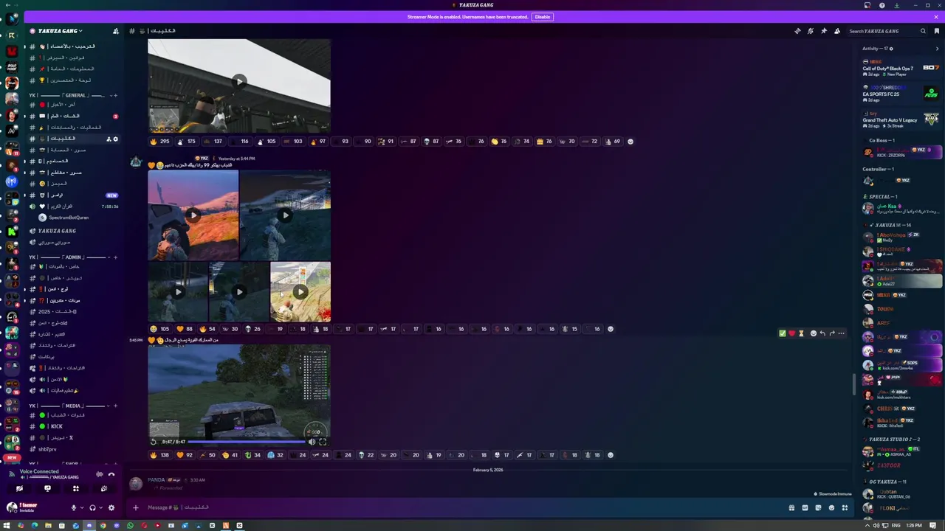This screenshot has width=945, height=531.
Task: Open invite people icon beside server name
Action: tap(116, 31)
